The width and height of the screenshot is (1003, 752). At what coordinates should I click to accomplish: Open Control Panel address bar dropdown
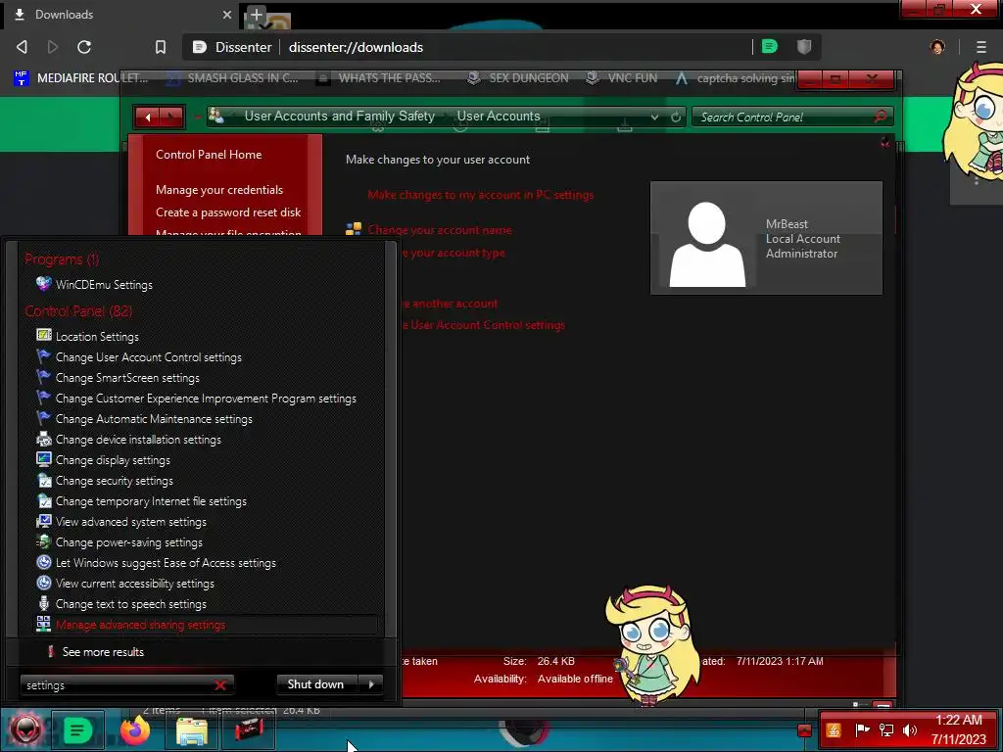(x=654, y=117)
